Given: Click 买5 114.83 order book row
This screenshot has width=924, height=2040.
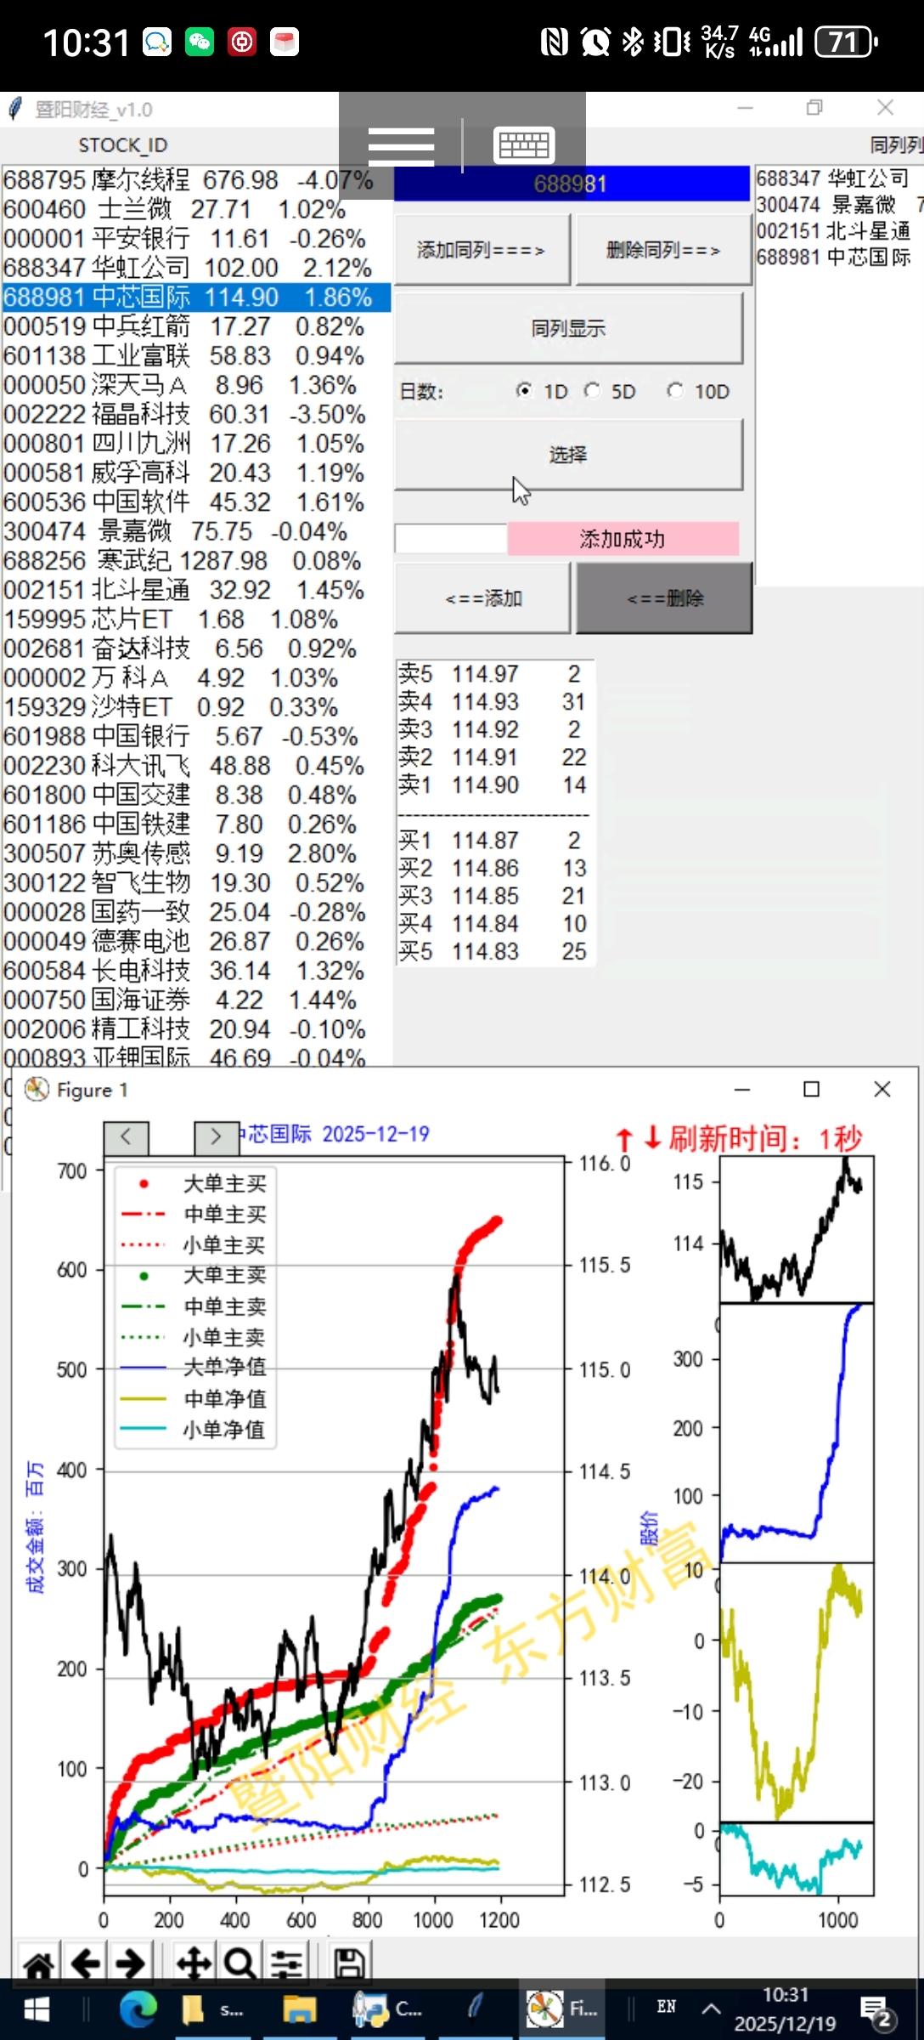Looking at the screenshot, I should pyautogui.click(x=493, y=952).
